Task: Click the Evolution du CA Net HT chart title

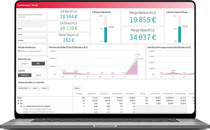Action: click(x=68, y=47)
